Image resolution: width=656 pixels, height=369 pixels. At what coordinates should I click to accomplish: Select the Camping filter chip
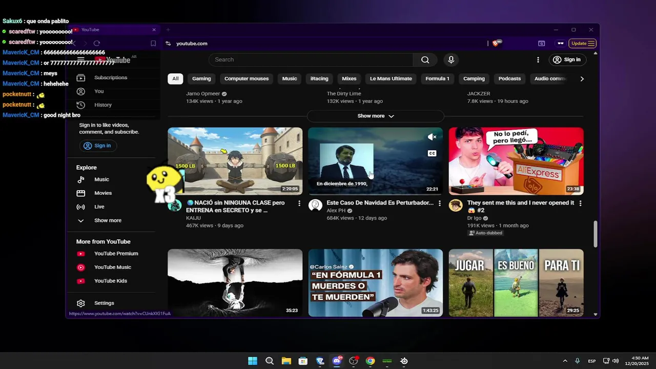[474, 79]
